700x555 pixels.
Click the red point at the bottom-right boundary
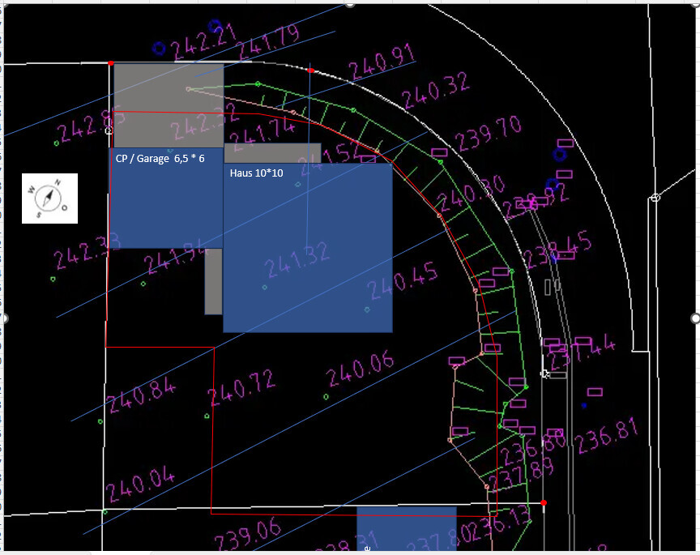click(544, 503)
